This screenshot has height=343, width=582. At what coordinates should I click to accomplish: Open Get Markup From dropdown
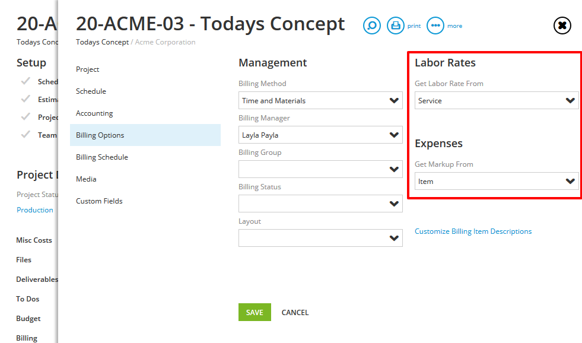pyautogui.click(x=497, y=181)
